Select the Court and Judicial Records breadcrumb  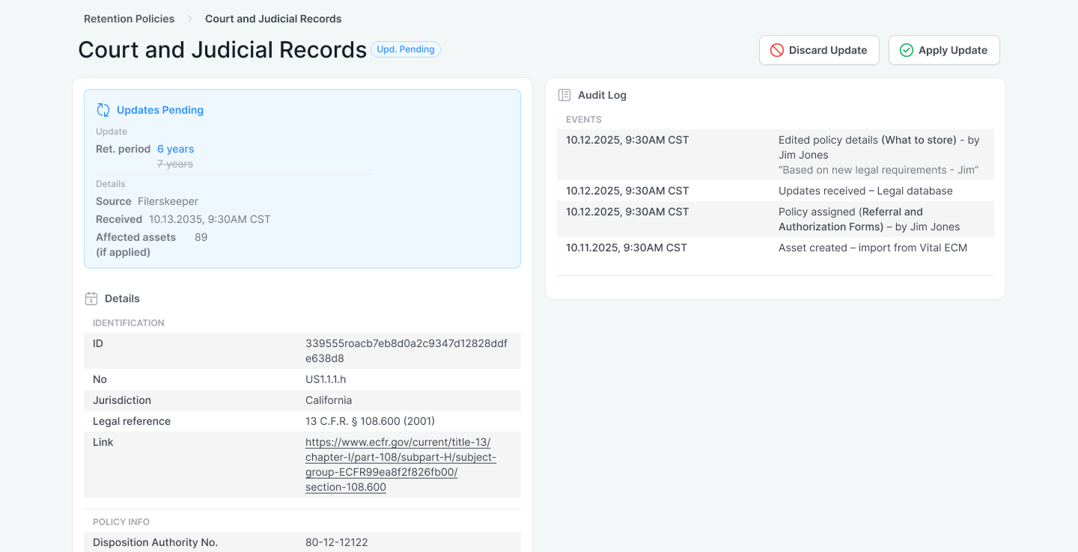click(273, 19)
